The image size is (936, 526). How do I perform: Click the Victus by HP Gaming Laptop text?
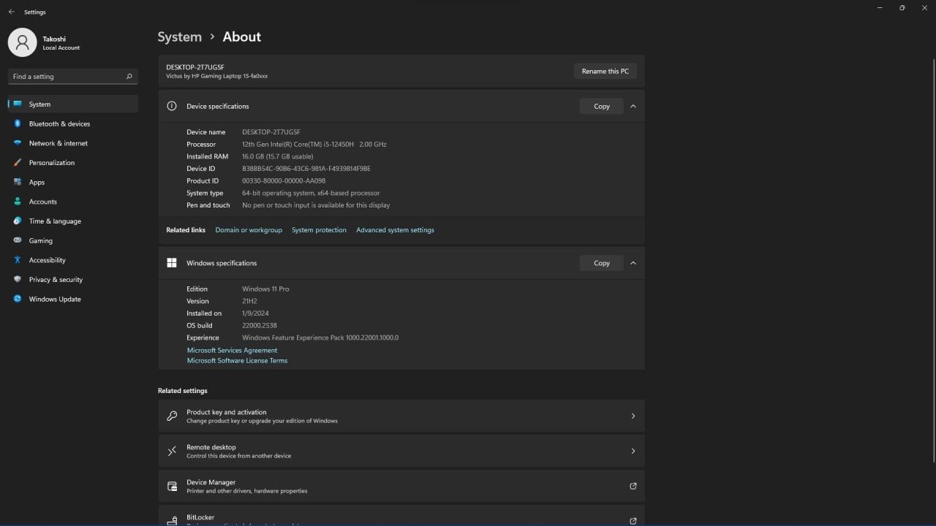[x=217, y=76]
